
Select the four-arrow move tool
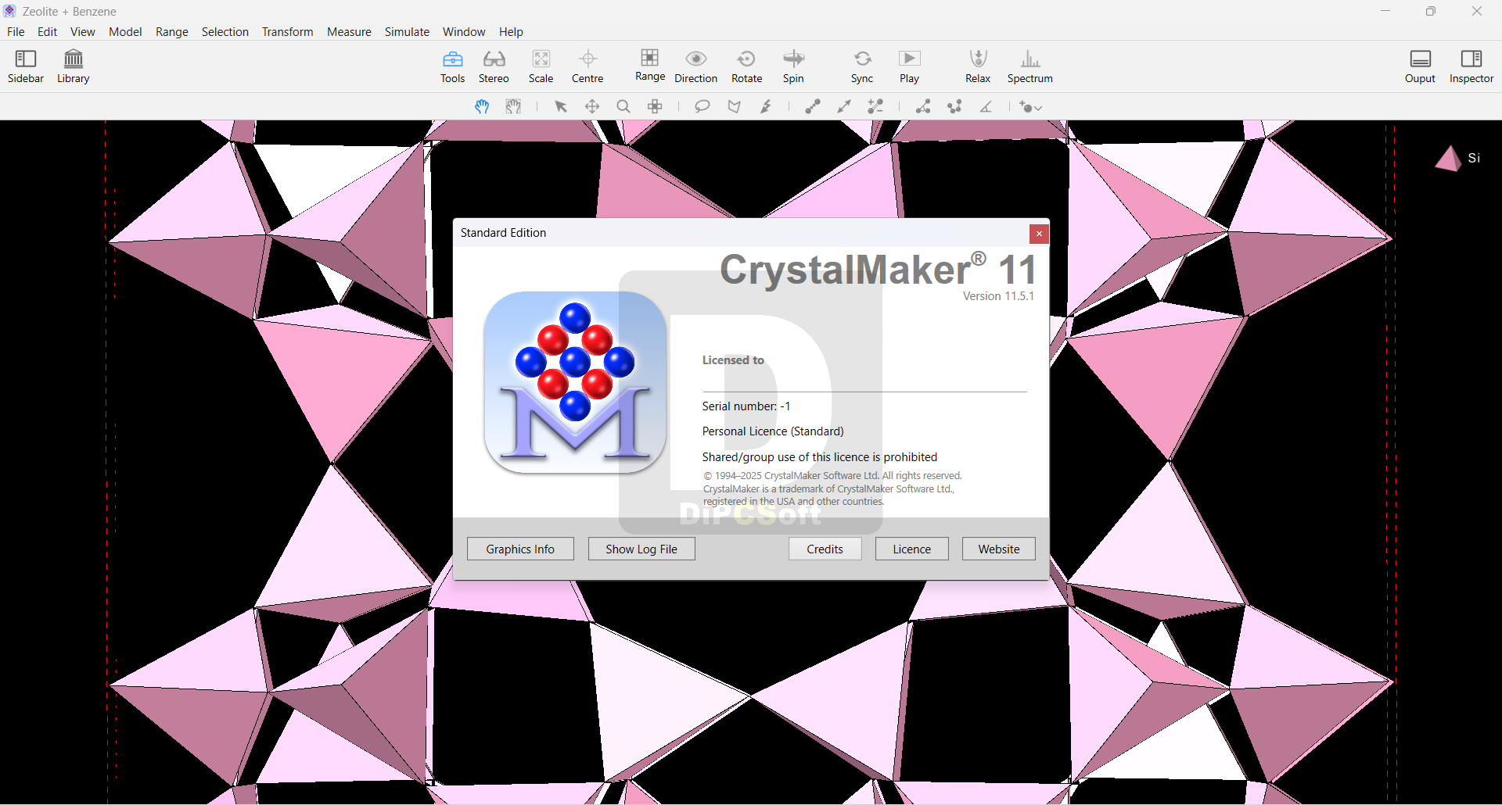coord(592,106)
